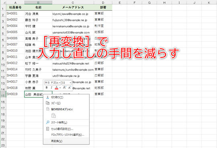This screenshot has width=217, height=148.
Task: Click email uto51@example.ne.jp
Action: click(73, 75)
